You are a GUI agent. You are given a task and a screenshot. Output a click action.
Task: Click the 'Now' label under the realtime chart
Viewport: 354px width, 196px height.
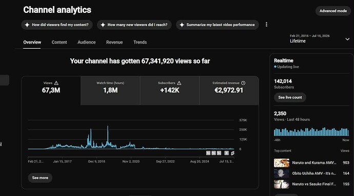[346, 140]
